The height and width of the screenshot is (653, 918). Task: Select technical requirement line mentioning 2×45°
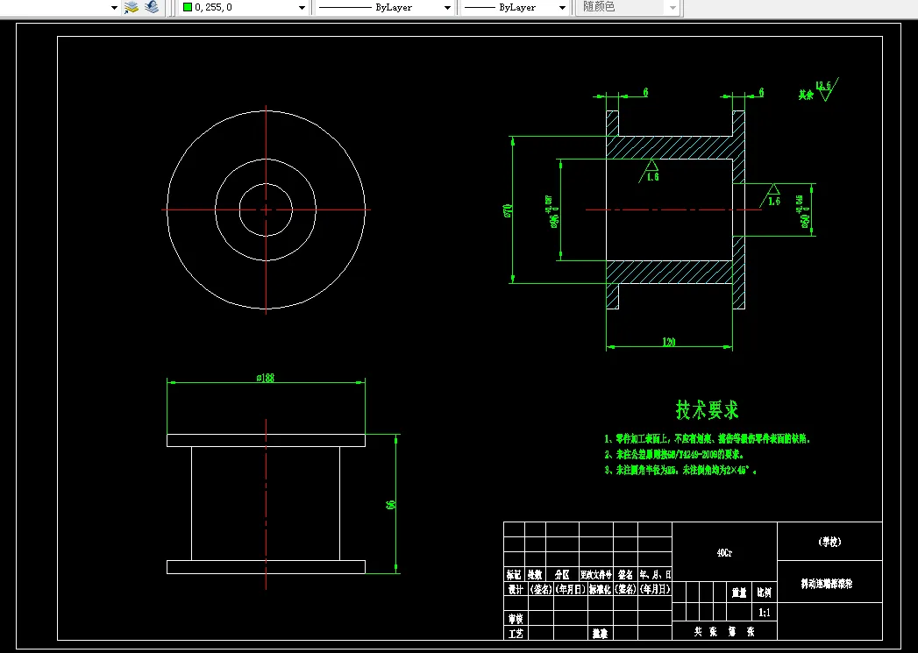(680, 470)
